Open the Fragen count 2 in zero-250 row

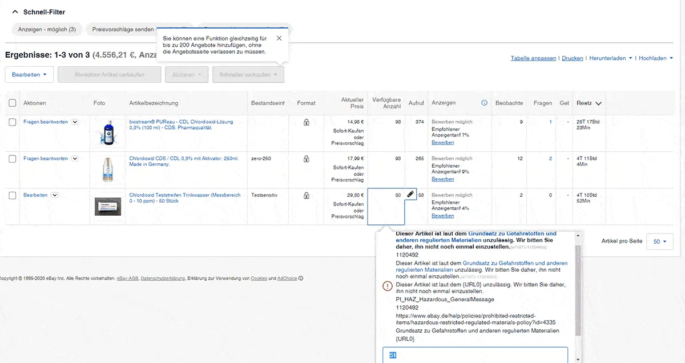(550, 159)
